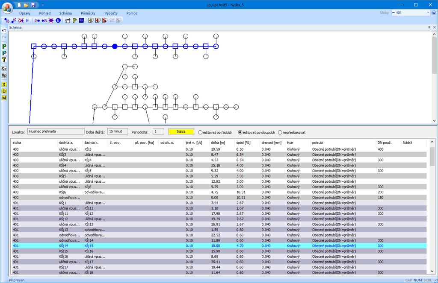This screenshot has height=283, width=438.
Task: Click the Doba děště field '15 minut'
Action: [118, 131]
